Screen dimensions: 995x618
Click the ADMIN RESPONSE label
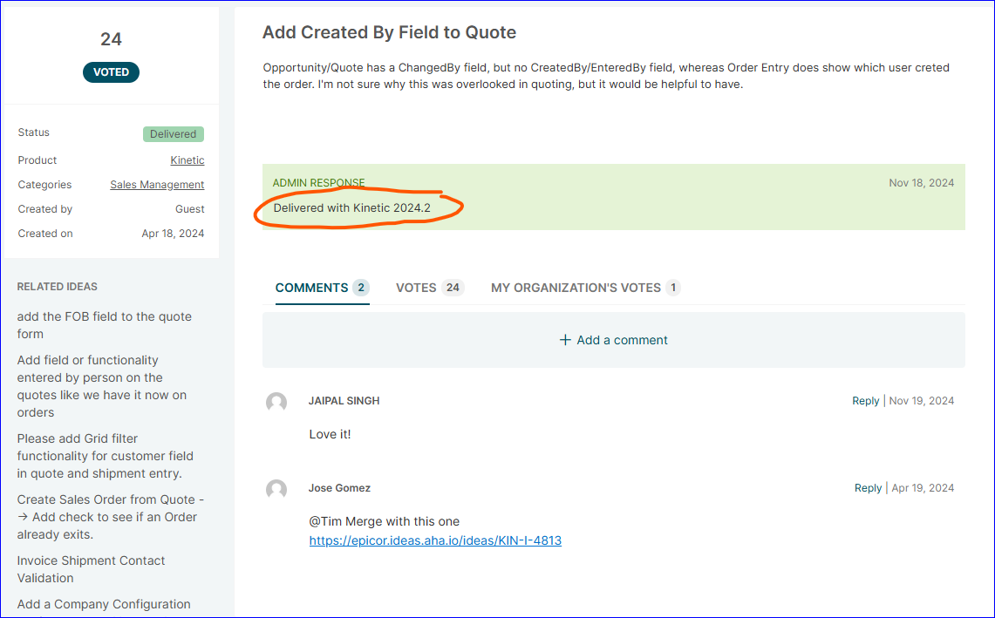click(318, 183)
